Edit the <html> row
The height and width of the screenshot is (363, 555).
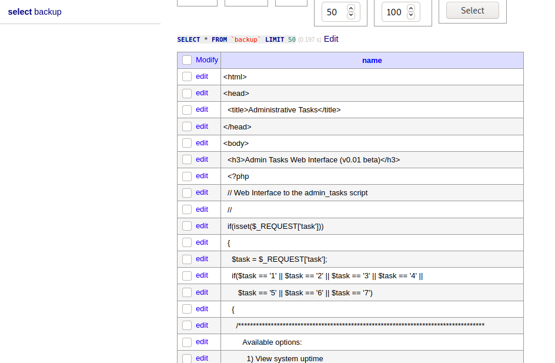pos(202,76)
